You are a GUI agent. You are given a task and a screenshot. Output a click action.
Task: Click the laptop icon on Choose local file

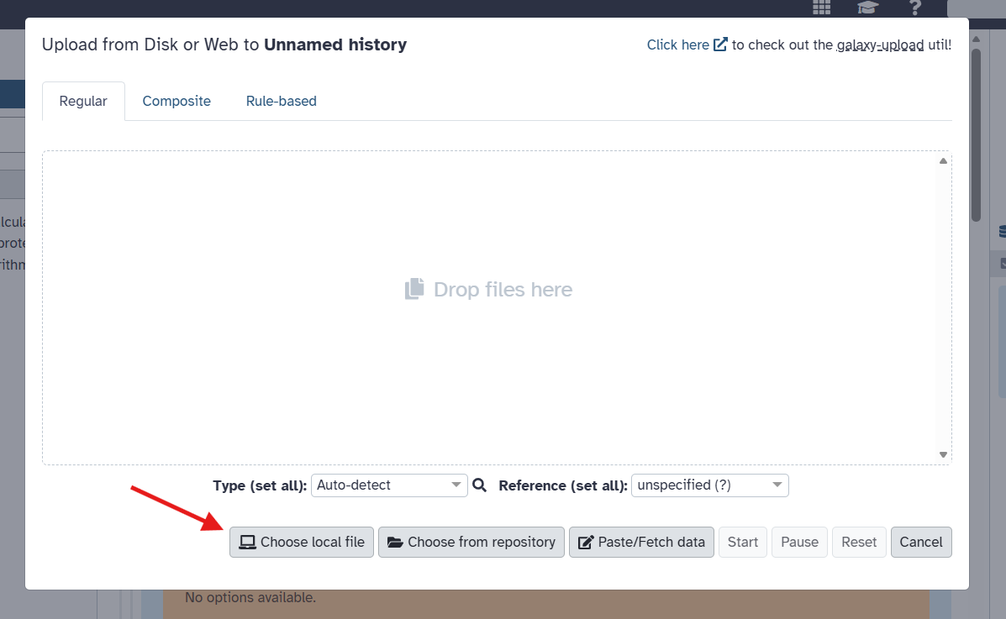pos(247,543)
